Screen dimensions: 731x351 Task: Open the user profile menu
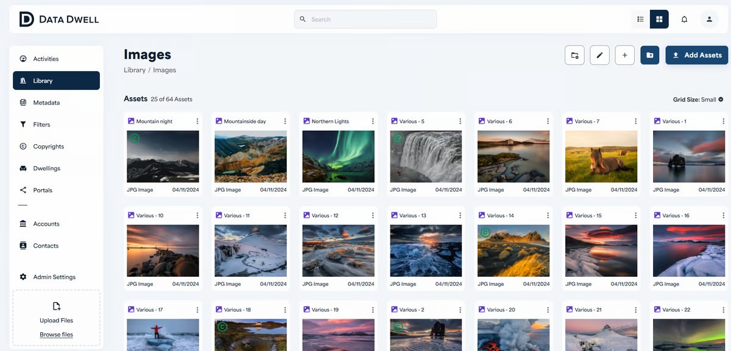point(708,19)
